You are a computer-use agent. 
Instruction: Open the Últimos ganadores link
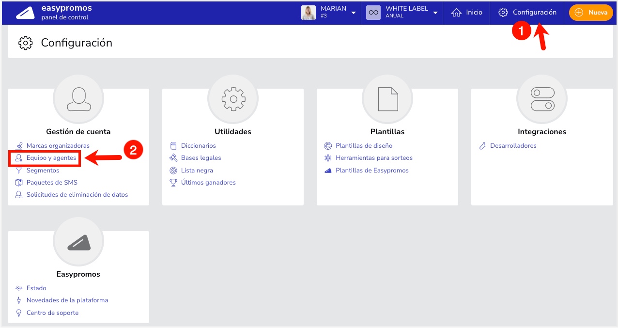(x=208, y=183)
